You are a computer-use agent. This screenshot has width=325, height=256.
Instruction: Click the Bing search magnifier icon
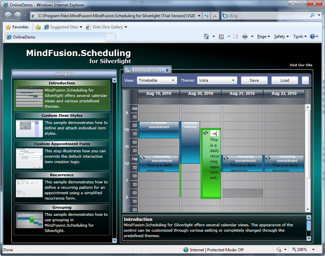312,15
